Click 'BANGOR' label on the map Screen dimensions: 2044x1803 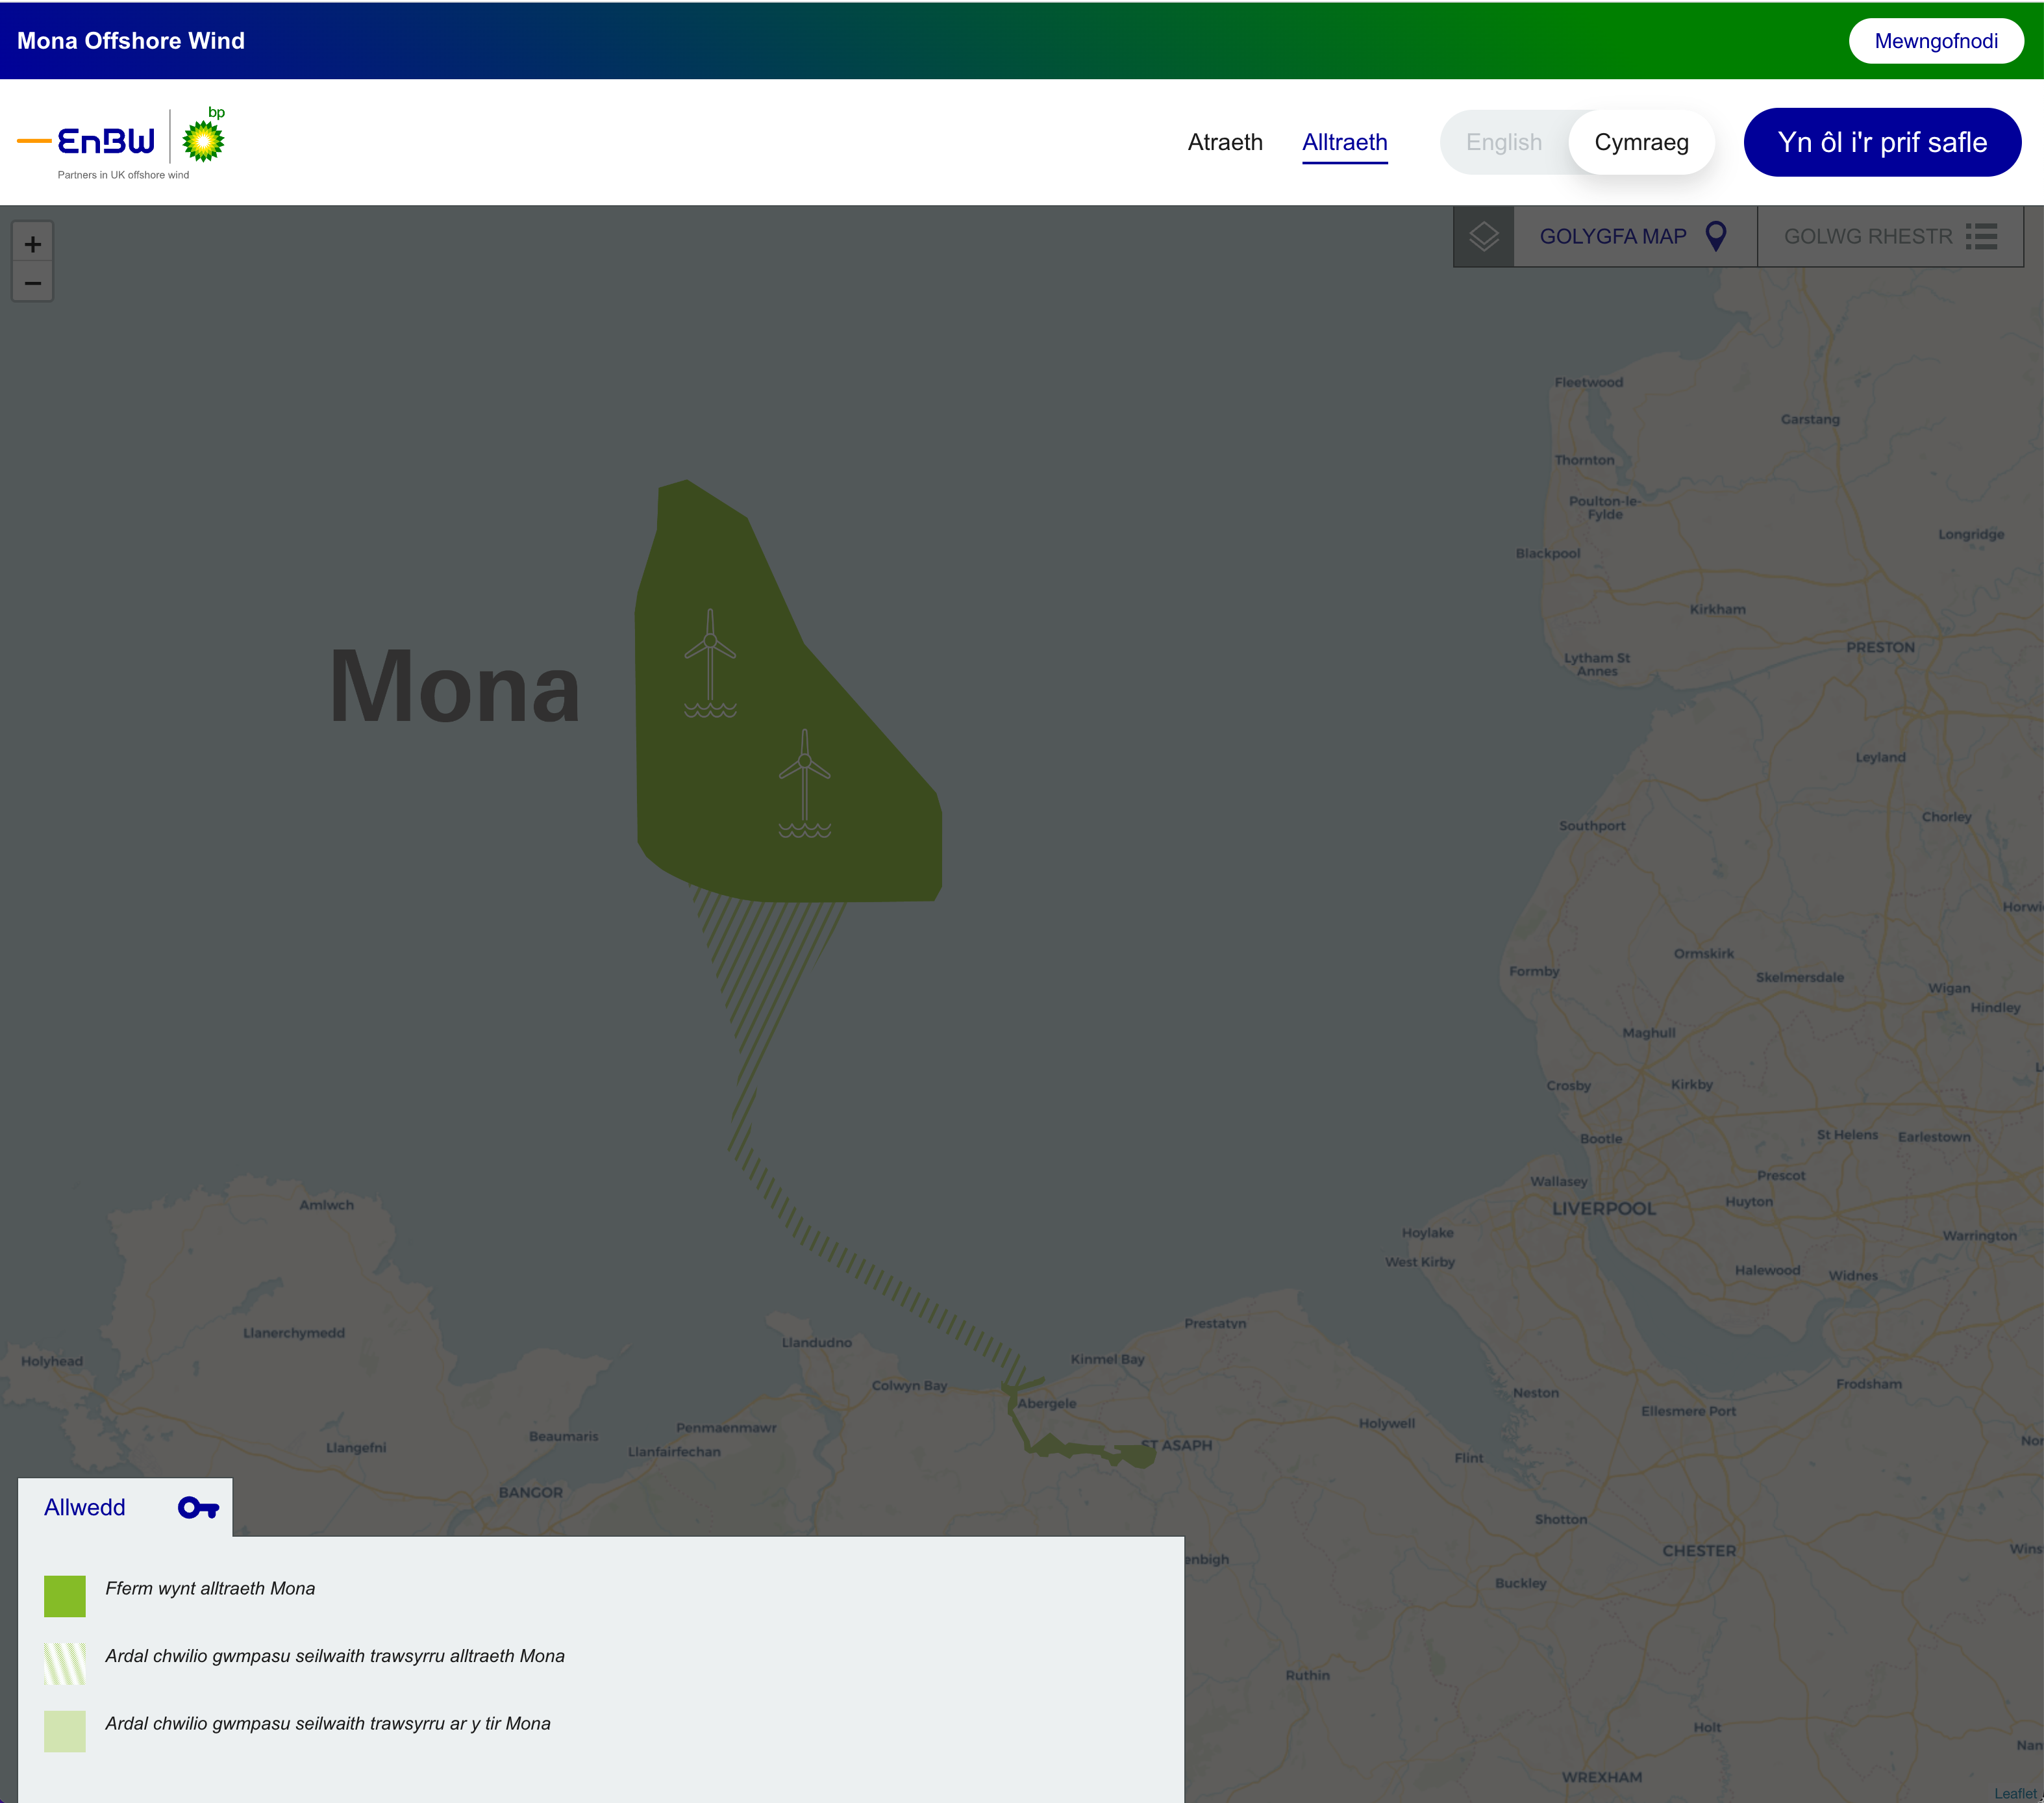531,1492
